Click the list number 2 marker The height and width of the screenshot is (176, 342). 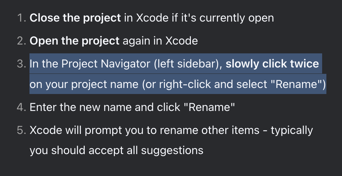point(21,41)
